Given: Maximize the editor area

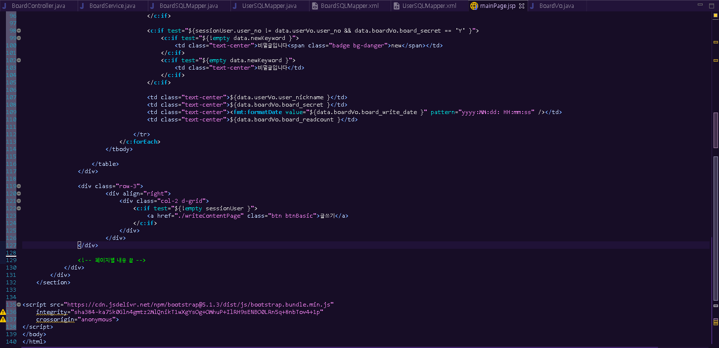Looking at the screenshot, I should pyautogui.click(x=712, y=5).
